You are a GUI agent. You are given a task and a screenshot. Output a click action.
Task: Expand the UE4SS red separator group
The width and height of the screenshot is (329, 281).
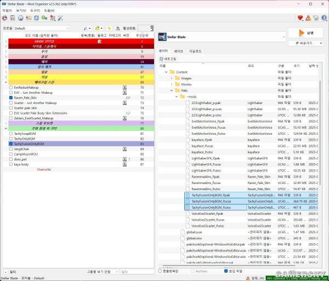tap(6, 41)
